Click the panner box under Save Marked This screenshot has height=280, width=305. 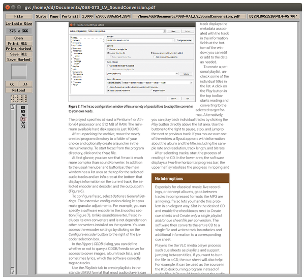(19, 71)
